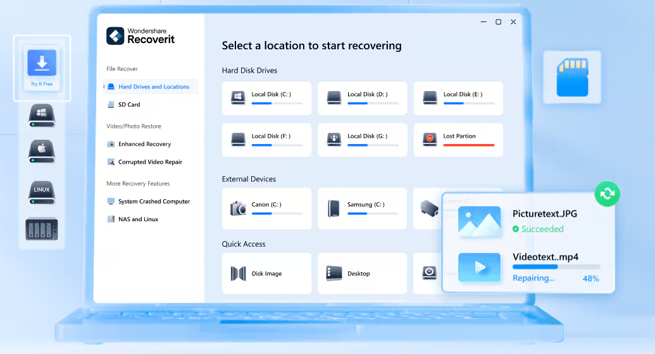This screenshot has height=354, width=655.
Task: Select the LINUX drive icon
Action: (42, 193)
